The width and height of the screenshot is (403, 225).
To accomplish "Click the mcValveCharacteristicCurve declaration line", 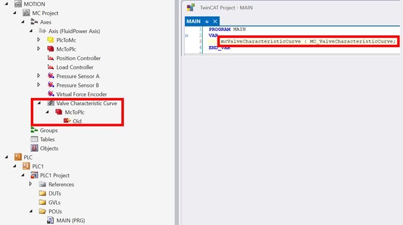I will click(308, 41).
